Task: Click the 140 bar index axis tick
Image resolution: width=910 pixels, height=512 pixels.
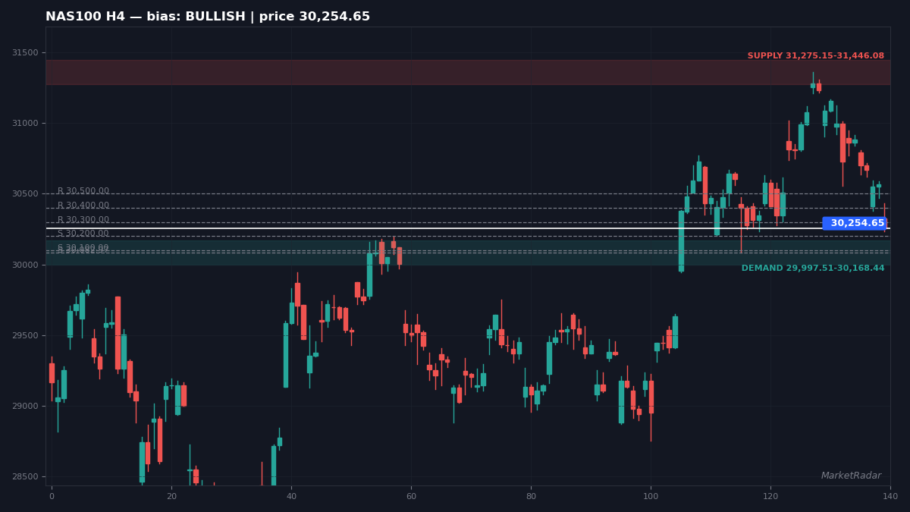Action: coord(890,496)
